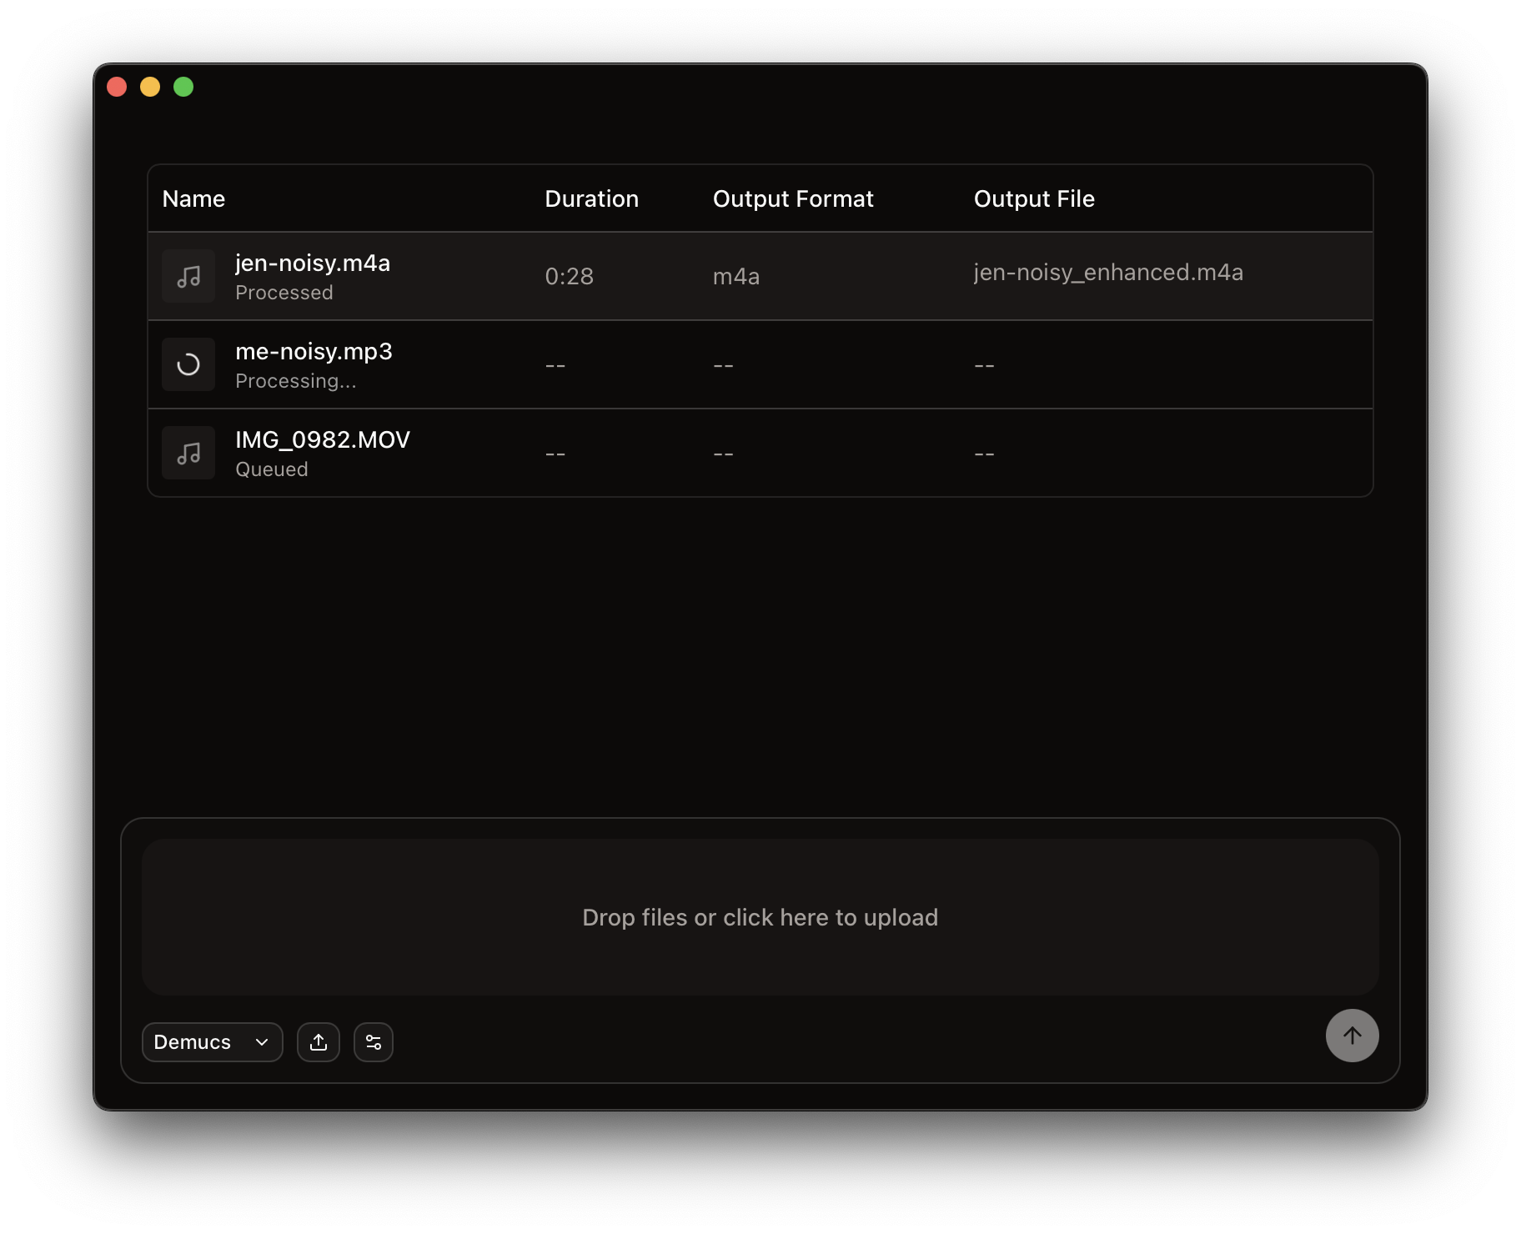The width and height of the screenshot is (1521, 1234).
Task: Click the Duration column header
Action: 591,198
